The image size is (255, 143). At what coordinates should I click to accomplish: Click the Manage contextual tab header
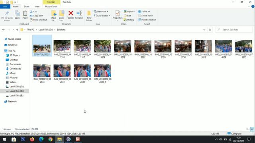[x=51, y=2]
